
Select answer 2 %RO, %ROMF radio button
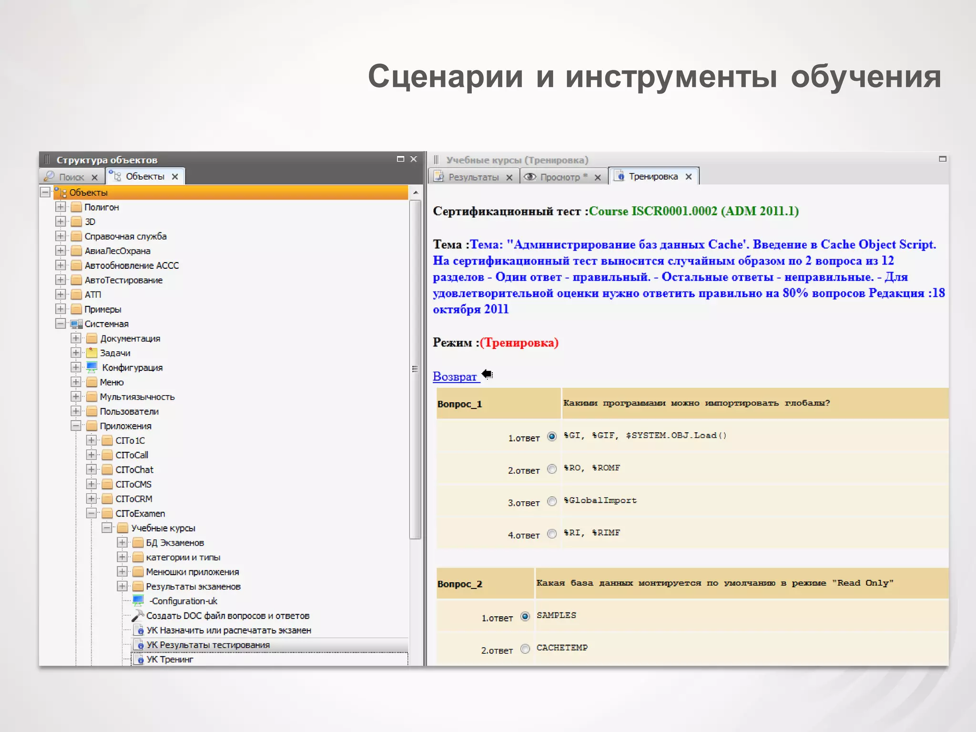[x=552, y=469]
